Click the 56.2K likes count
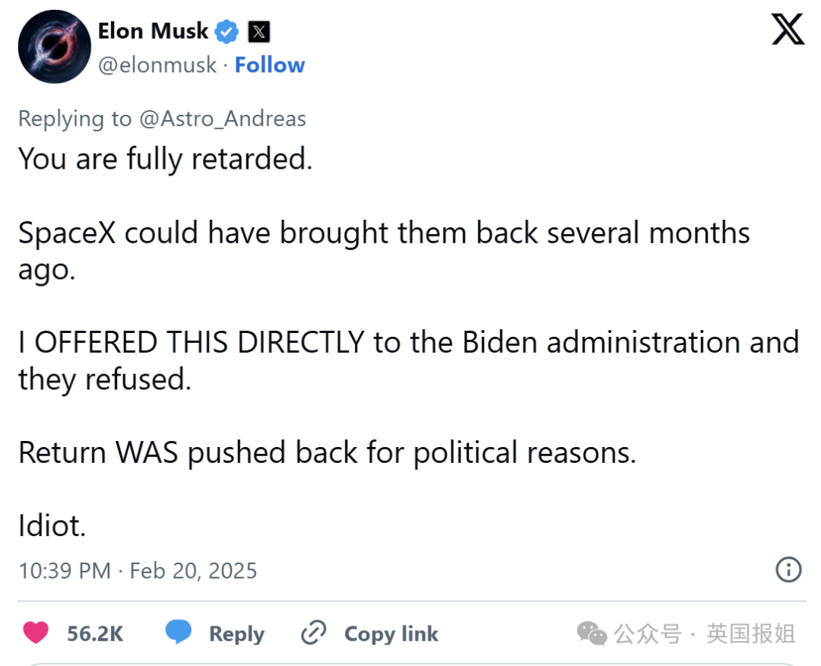The width and height of the screenshot is (821, 666). click(x=95, y=633)
